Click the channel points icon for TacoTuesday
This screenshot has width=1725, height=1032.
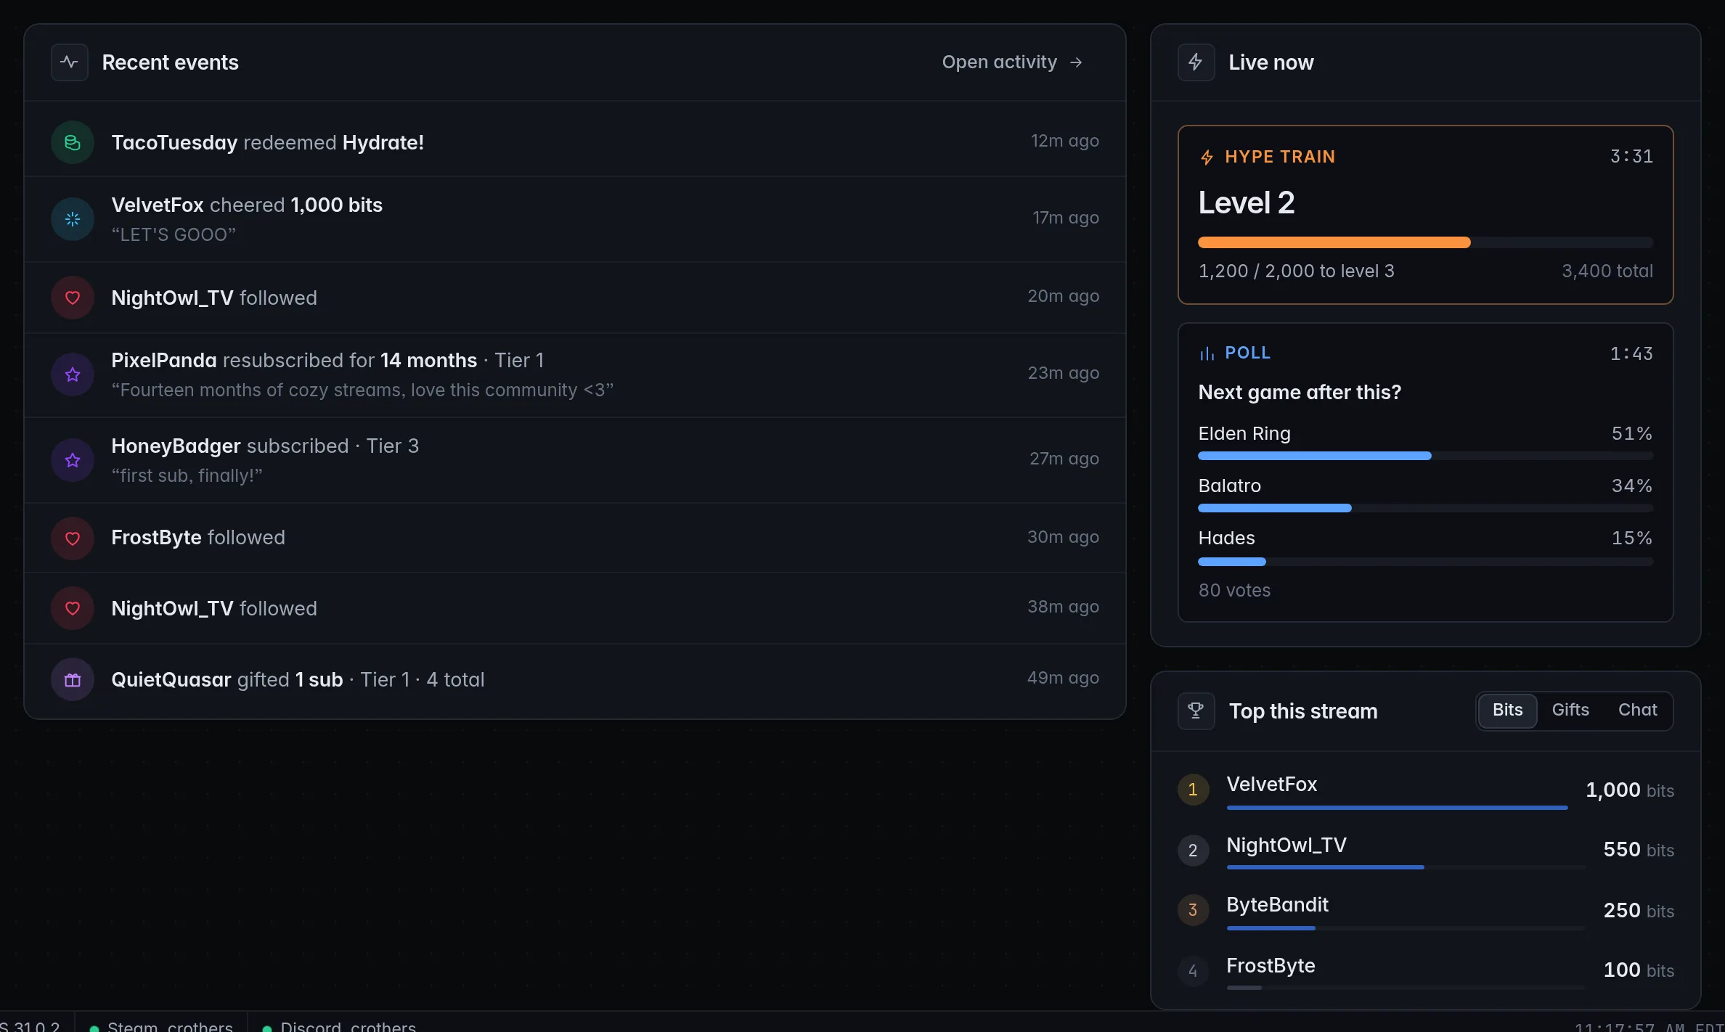[73, 142]
